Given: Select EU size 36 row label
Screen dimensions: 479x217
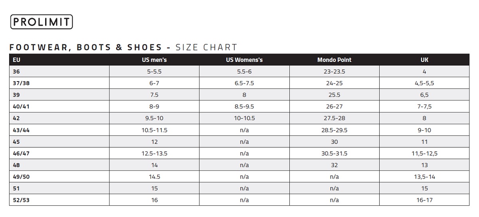Looking at the screenshot, I should tap(16, 72).
